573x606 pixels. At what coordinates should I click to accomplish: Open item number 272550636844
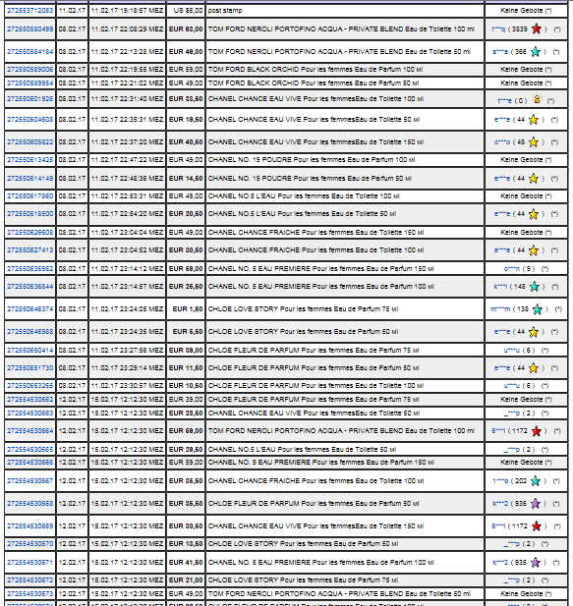click(x=30, y=287)
